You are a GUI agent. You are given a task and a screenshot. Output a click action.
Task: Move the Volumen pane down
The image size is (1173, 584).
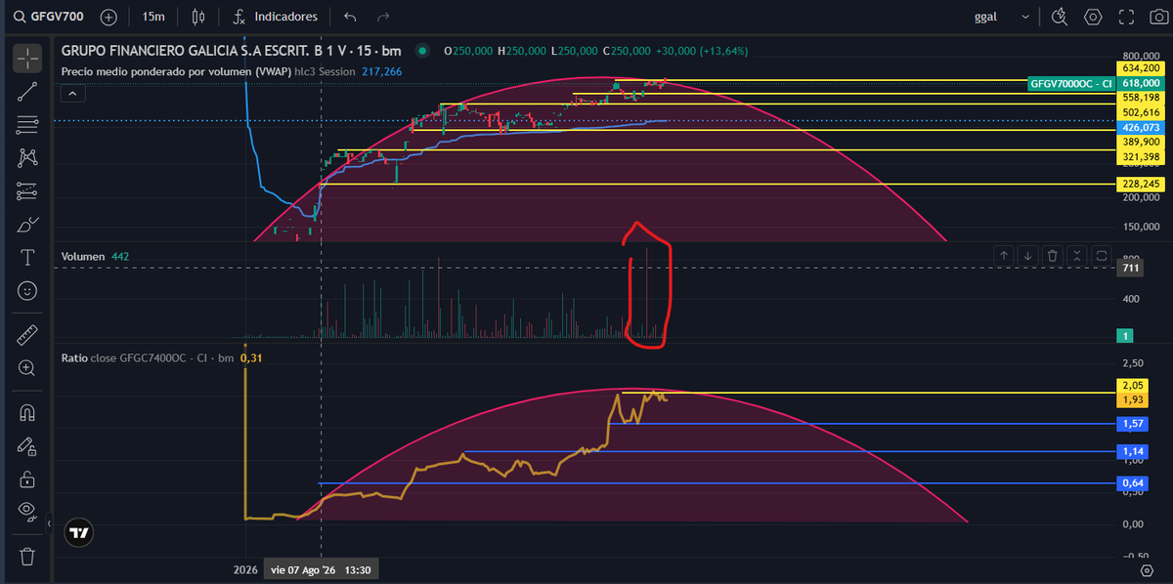point(1028,255)
